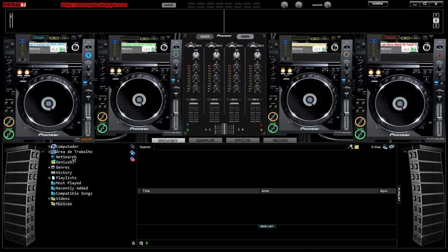This screenshot has height=252, width=448.
Task: Open the Flanger effect dropdown on deck 2
Action: pos(390,37)
